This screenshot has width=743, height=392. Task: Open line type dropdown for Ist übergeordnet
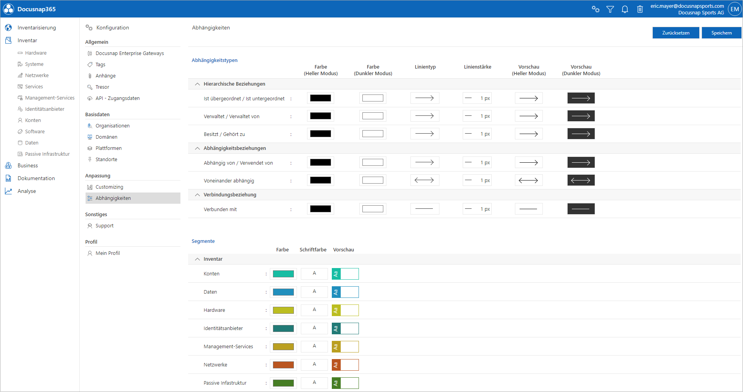tap(425, 98)
